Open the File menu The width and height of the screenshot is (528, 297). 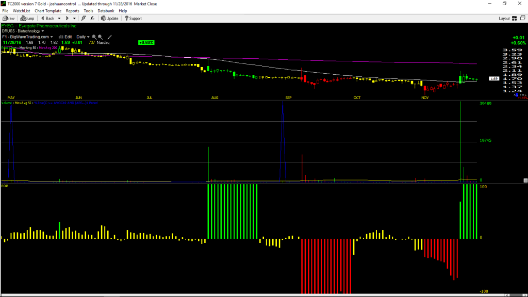click(x=5, y=11)
